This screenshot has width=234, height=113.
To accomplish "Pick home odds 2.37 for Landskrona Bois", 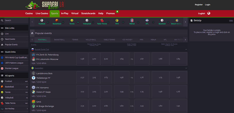I will click(x=82, y=77).
